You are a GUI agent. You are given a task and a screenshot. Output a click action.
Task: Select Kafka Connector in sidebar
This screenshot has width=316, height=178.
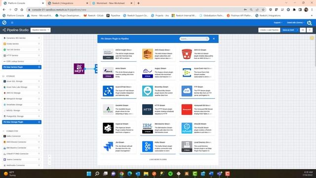[22, 136]
